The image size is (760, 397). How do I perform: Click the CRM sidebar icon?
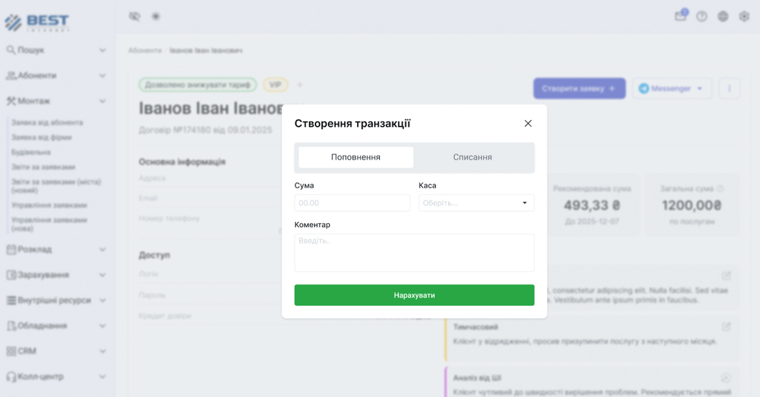tap(11, 351)
